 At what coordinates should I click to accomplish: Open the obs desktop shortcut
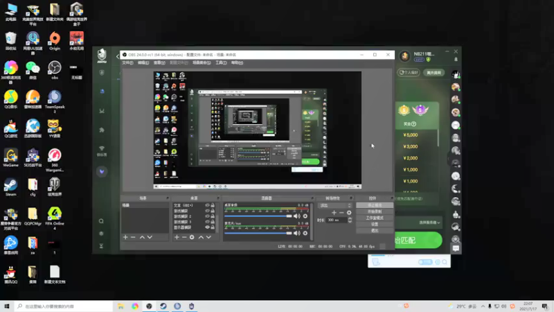pos(55,70)
